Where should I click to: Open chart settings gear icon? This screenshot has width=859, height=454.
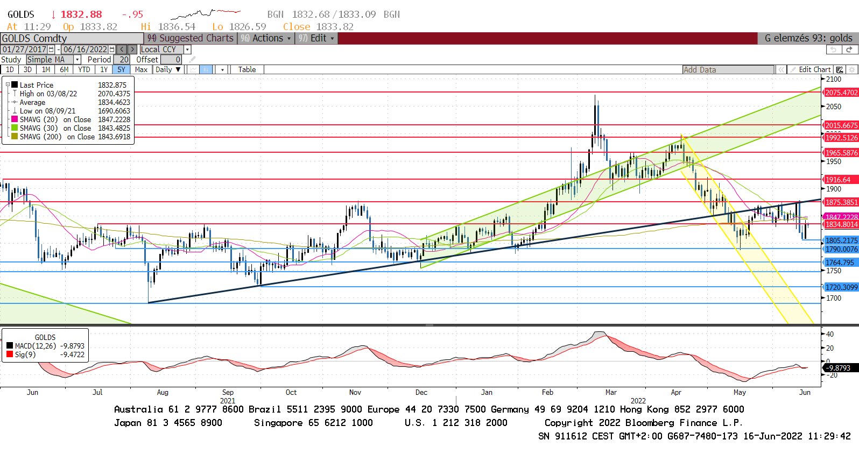[x=851, y=69]
